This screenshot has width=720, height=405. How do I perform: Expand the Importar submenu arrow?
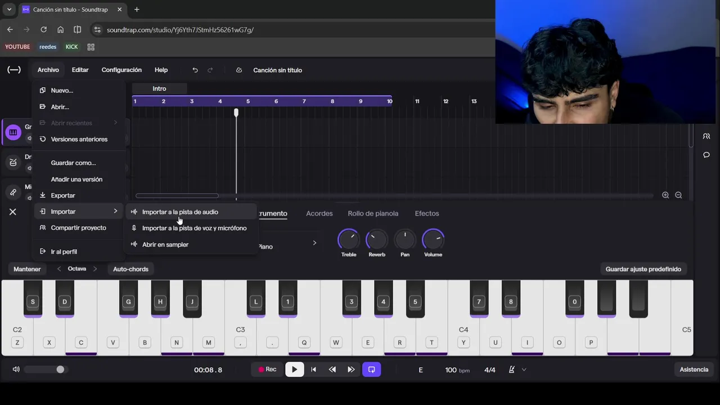tap(115, 211)
